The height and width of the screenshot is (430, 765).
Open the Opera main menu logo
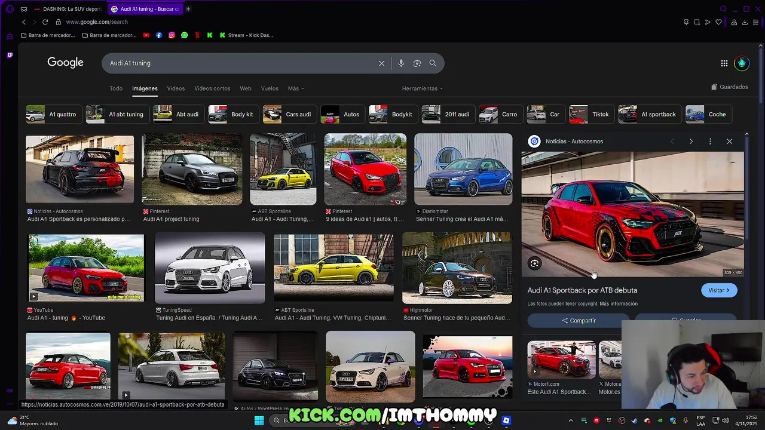click(x=10, y=9)
